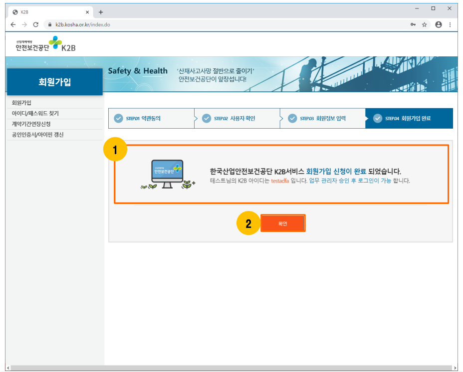
Task: Click the checkmark icon beside STEP.04
Action: coord(377,118)
